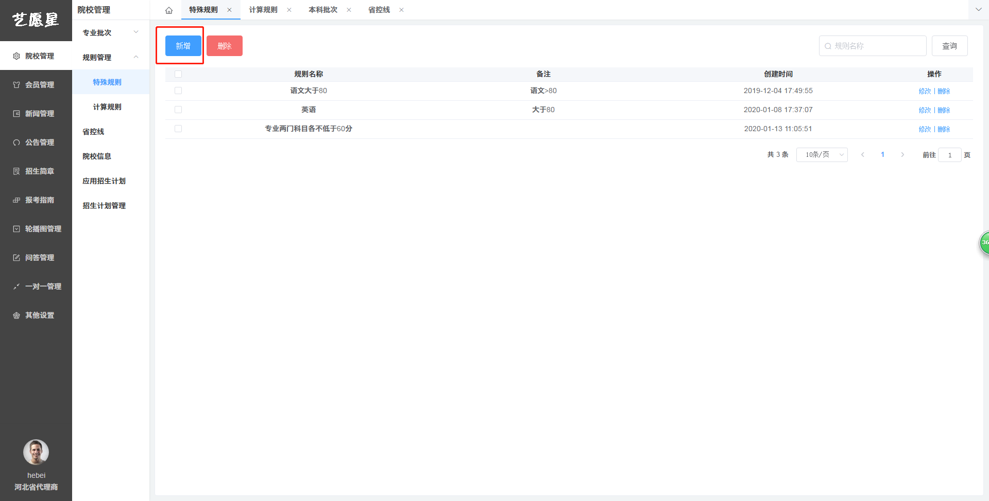The height and width of the screenshot is (501, 989).
Task: Click the hebei user avatar
Action: tap(36, 452)
